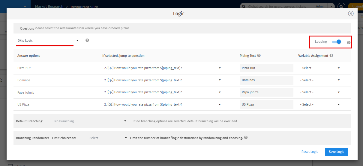Open Market Research breadcrumb
Image resolution: width=363 pixels, height=166 pixels.
pos(49,6)
